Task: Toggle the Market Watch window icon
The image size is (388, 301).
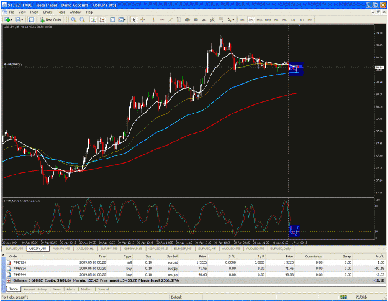Action: point(31,19)
